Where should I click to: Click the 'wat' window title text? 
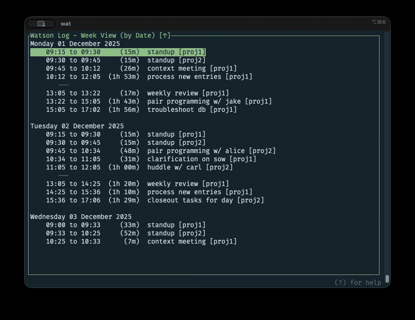[x=66, y=23]
